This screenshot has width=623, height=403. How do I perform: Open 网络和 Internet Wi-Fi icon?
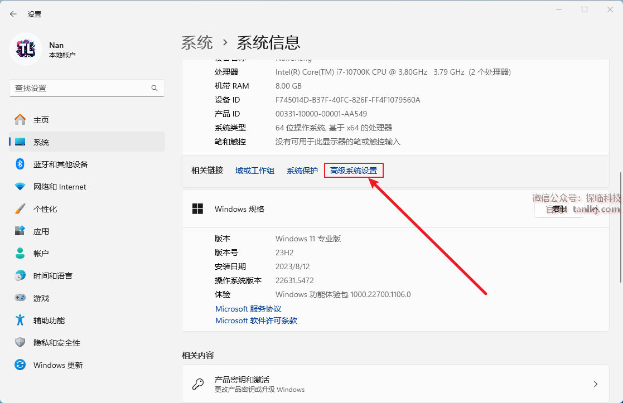pos(20,187)
